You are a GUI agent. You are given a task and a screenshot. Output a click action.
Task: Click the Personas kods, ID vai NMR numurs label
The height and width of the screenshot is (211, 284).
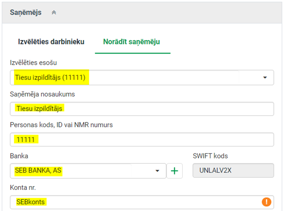point(61,125)
